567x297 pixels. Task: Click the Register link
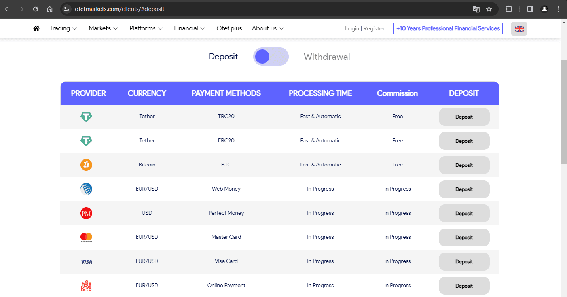tap(374, 28)
